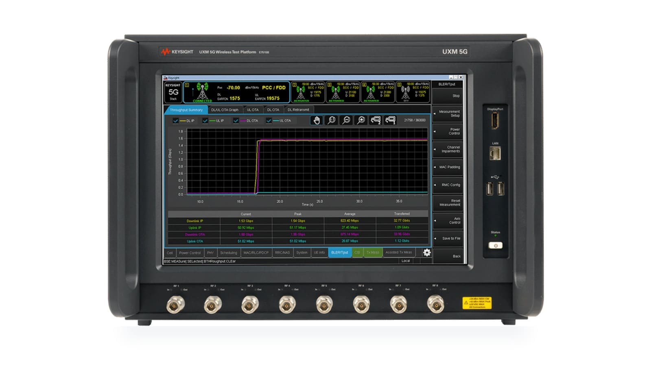
Task: Click the Downlink IP average 823.40 Mbps
Action: pyautogui.click(x=350, y=221)
